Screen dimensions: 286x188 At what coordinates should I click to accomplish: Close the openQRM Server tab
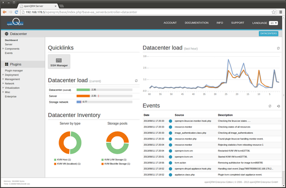click(x=56, y=6)
